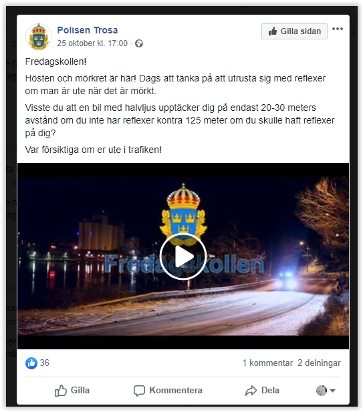Open the 36 reactions count
This screenshot has height=412, width=363.
click(x=44, y=363)
